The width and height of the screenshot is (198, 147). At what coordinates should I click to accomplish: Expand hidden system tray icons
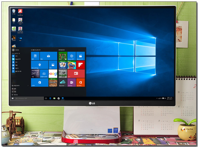pos(157,98)
